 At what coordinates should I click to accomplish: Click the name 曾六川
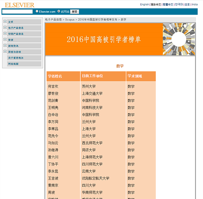(x=53, y=157)
